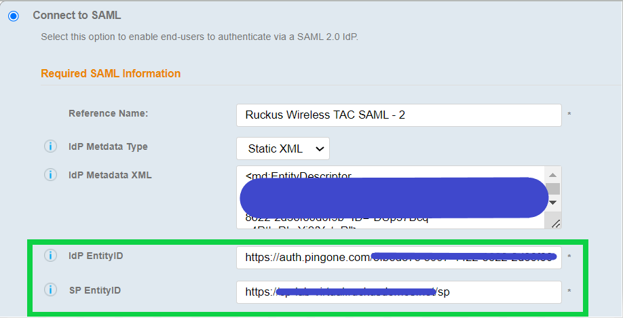
Task: Select the Connect to SAML radio button
Action: (14, 16)
